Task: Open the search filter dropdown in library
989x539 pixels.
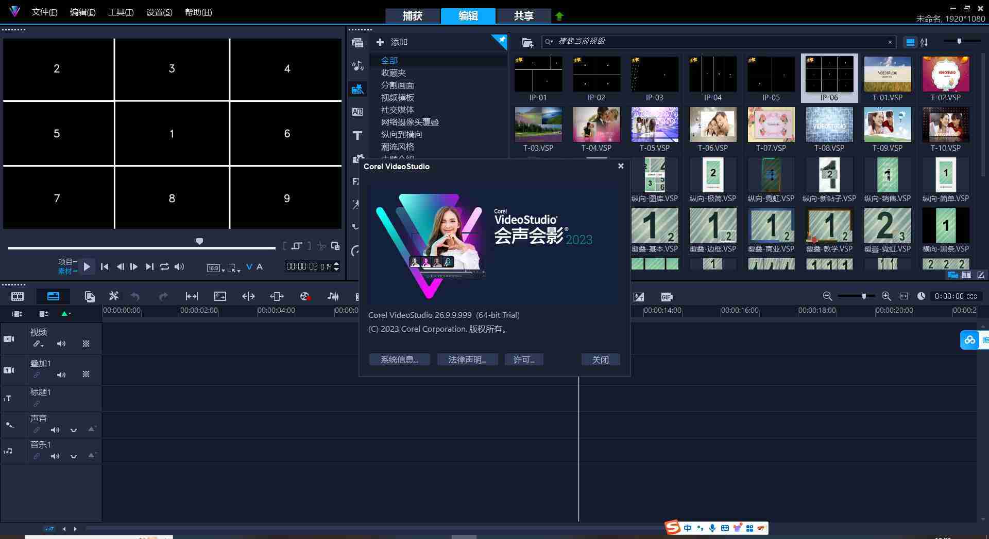Action: 549,42
